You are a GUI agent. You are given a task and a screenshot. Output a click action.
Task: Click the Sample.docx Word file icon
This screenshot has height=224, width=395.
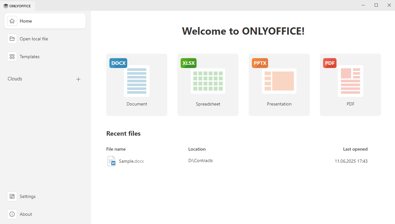pos(111,161)
